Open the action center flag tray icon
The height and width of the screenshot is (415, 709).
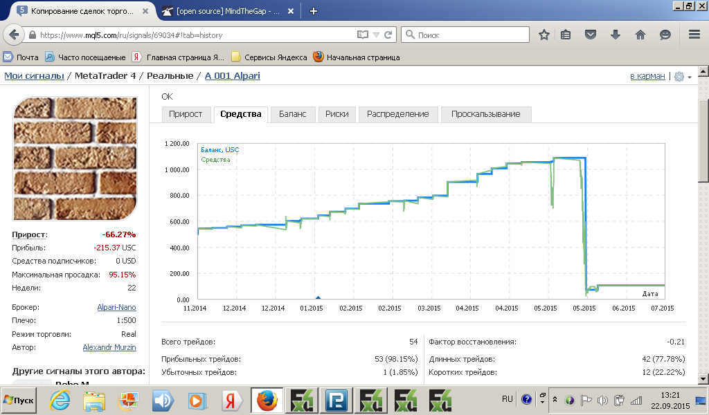pyautogui.click(x=586, y=400)
